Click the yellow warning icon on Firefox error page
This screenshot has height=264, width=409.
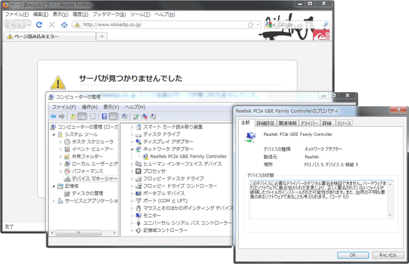(58, 82)
